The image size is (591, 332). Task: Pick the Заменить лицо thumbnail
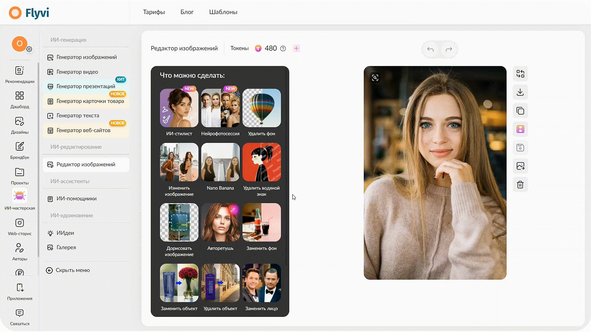pyautogui.click(x=262, y=283)
